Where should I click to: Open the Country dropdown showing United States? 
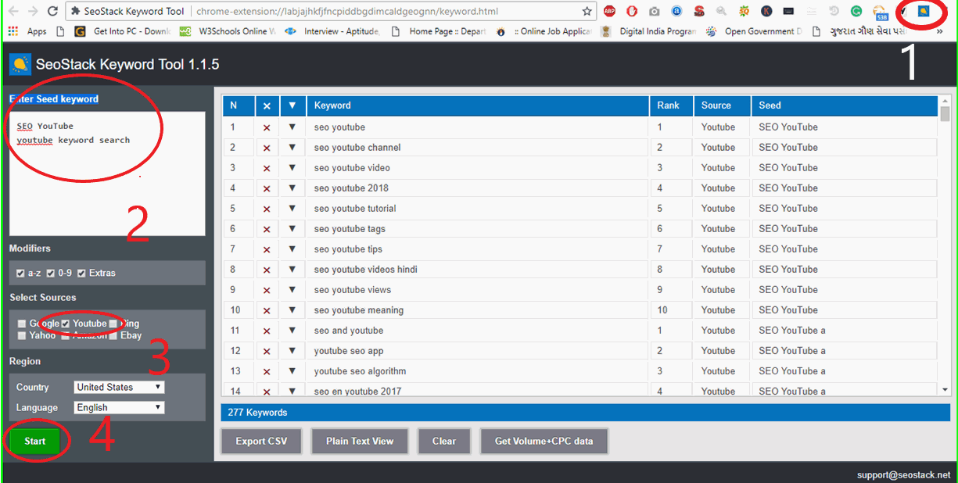point(119,386)
